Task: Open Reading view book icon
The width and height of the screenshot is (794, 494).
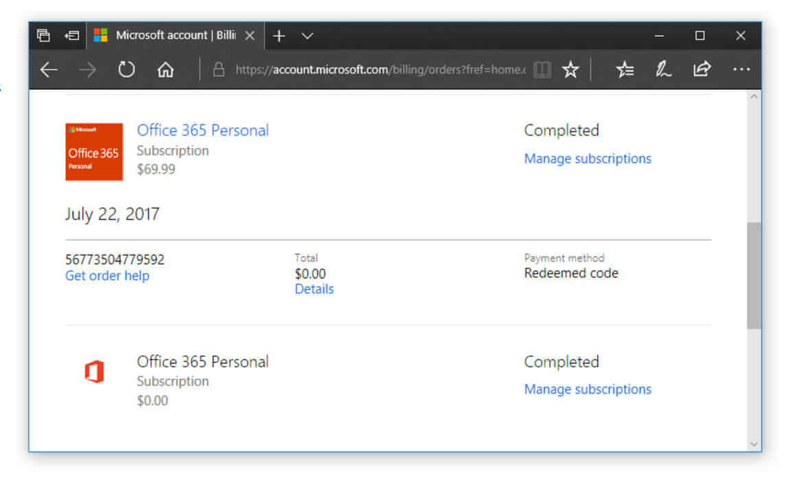Action: 542,69
